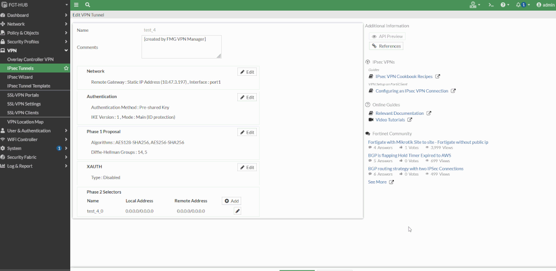This screenshot has height=271, width=556.
Task: Expand Security Fabric menu
Action: coord(35,157)
